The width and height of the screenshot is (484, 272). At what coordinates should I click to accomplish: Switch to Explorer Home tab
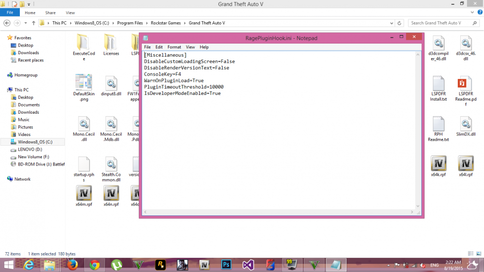(30, 13)
